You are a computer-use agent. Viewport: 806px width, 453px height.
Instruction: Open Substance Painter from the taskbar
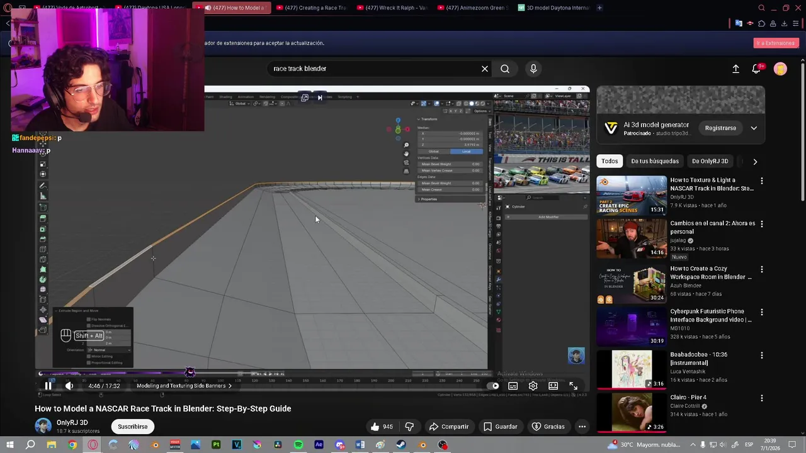click(216, 445)
